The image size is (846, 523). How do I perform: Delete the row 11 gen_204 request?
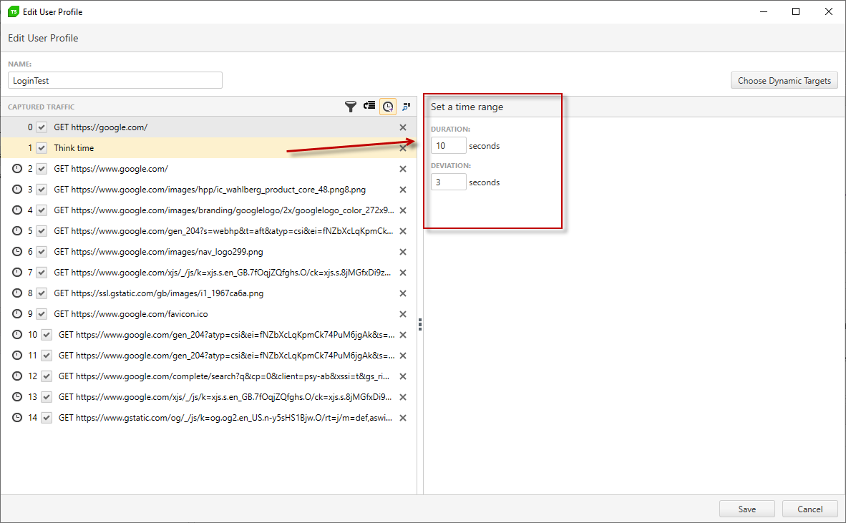click(x=402, y=356)
